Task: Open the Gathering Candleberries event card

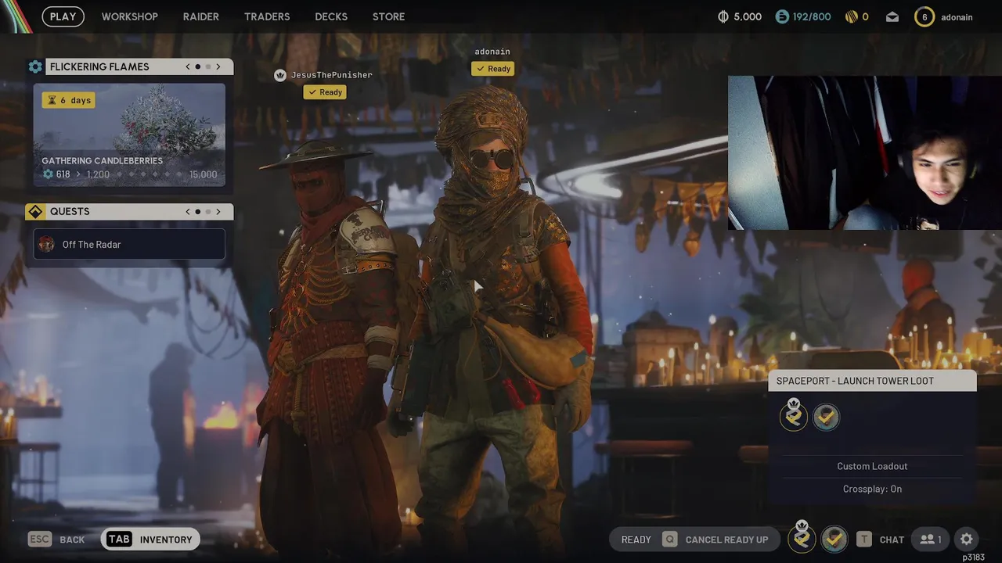Action: (129, 134)
